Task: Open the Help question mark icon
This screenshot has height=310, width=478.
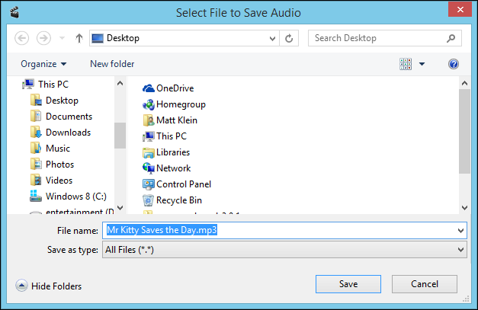Action: (x=454, y=65)
